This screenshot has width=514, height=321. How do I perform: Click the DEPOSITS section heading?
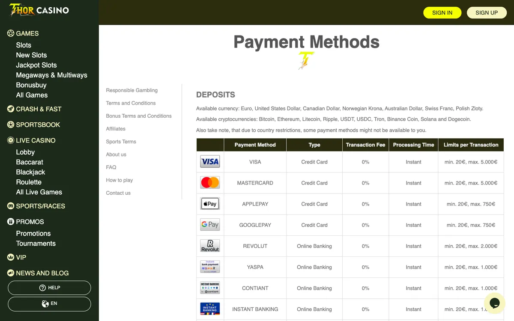coord(215,95)
